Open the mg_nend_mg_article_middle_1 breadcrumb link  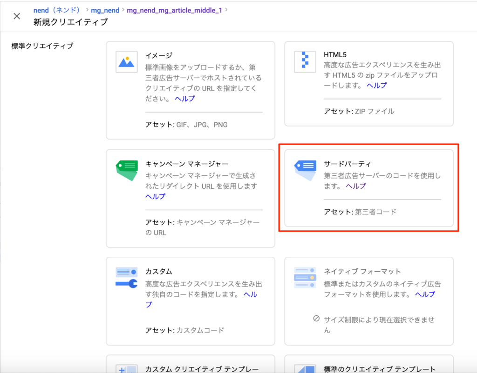click(174, 10)
